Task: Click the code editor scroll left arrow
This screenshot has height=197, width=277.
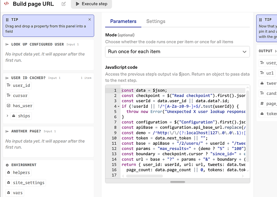Action: click(x=123, y=176)
